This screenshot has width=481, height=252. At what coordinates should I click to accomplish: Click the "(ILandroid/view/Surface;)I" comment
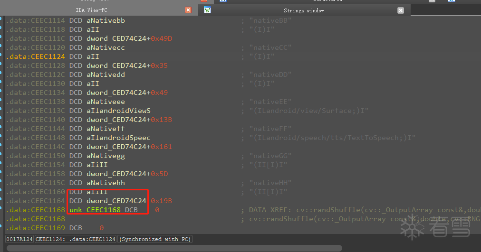pyautogui.click(x=308, y=111)
